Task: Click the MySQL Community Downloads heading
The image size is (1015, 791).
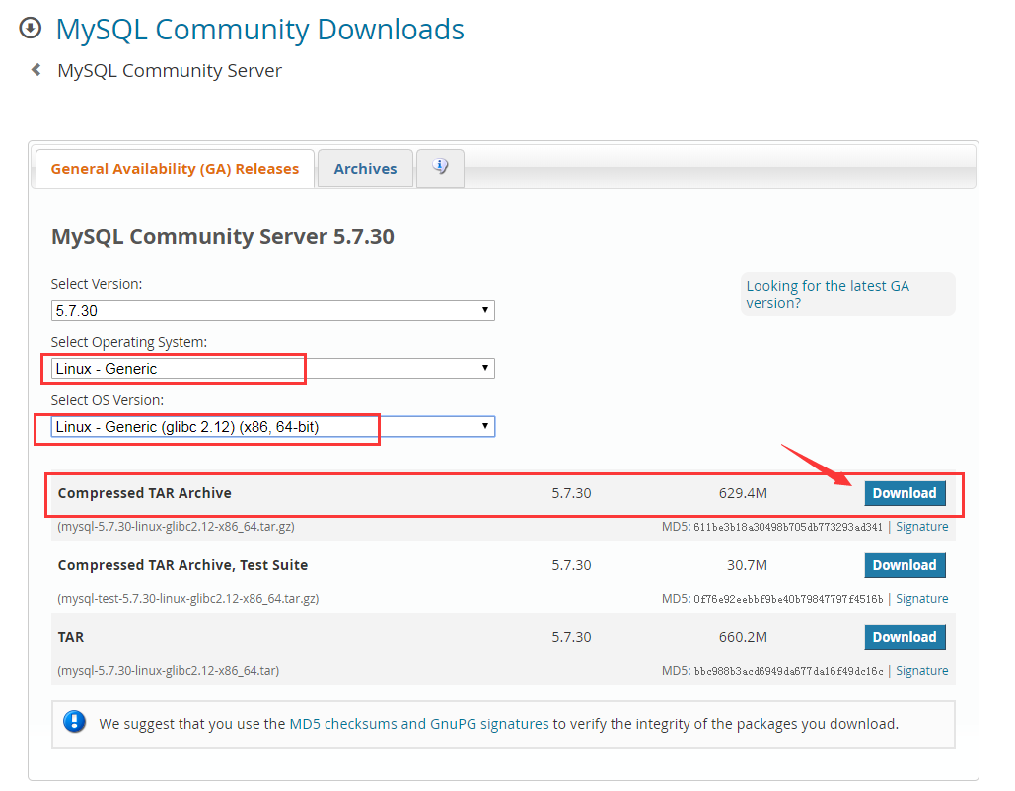Action: click(x=260, y=30)
